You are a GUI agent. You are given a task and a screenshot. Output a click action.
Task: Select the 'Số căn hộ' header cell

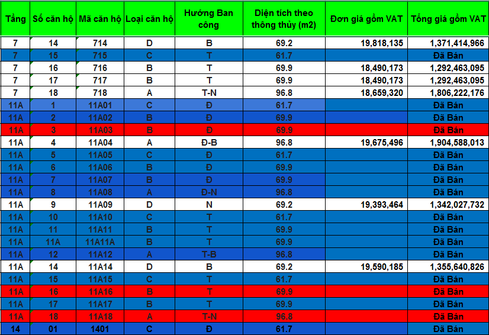[x=53, y=19]
